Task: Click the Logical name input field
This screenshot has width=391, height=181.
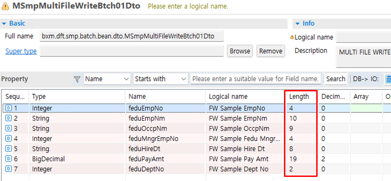Action: 364,37
